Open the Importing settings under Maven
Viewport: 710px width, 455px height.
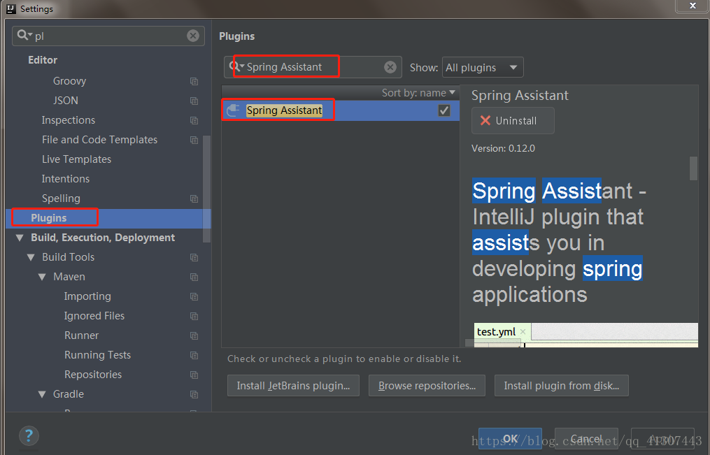pyautogui.click(x=87, y=296)
